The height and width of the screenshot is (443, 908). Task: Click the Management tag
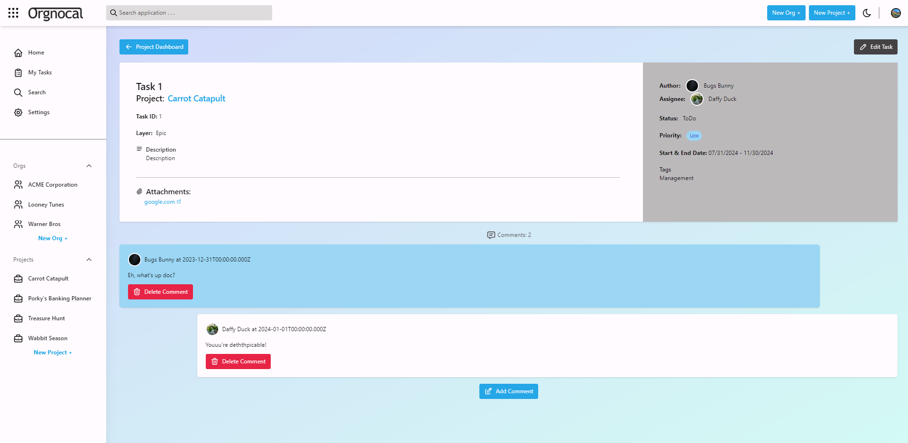point(676,178)
